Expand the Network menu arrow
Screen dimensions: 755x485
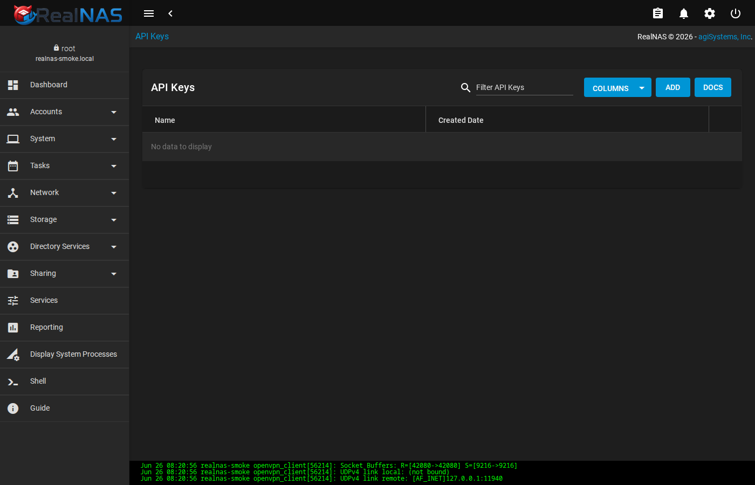click(114, 193)
